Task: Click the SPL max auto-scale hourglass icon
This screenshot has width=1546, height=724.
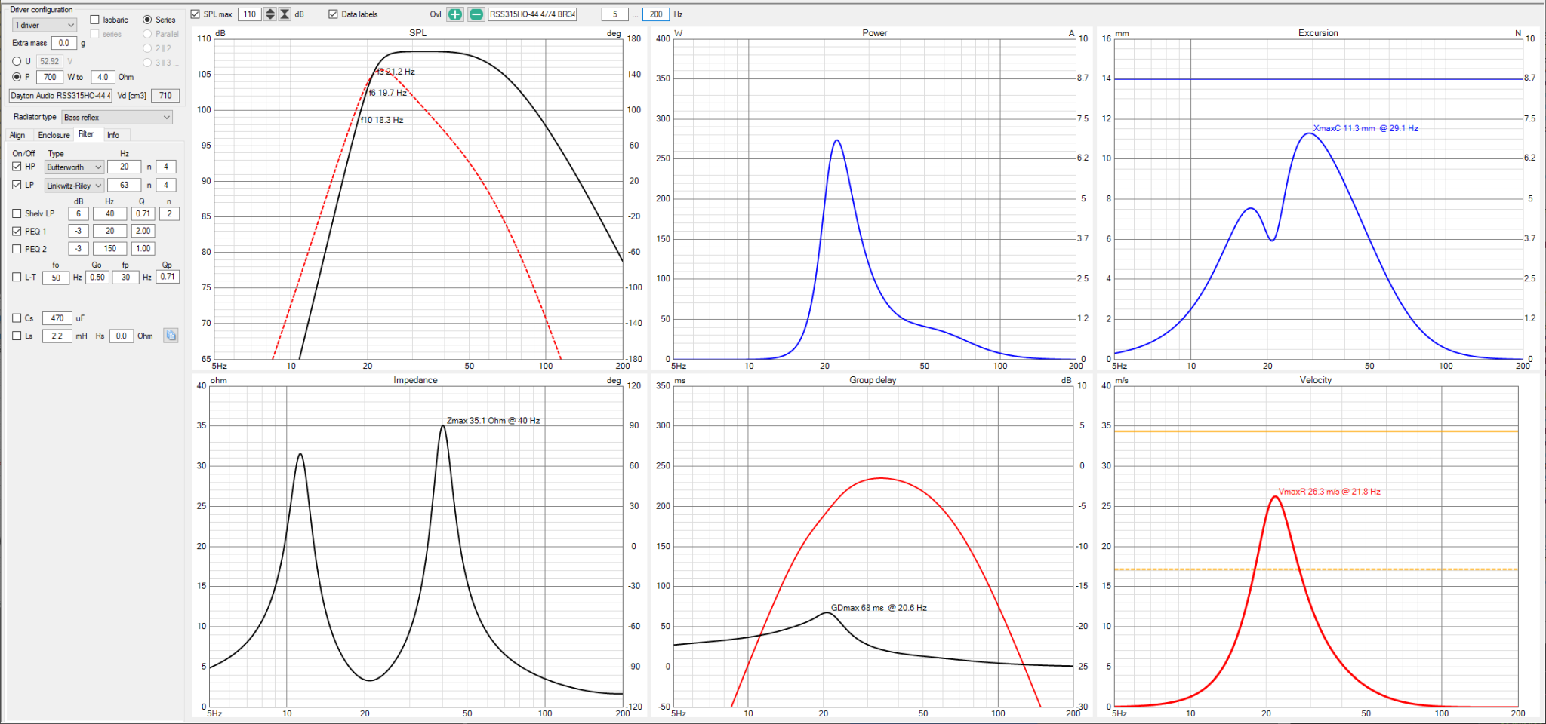Action: (285, 14)
